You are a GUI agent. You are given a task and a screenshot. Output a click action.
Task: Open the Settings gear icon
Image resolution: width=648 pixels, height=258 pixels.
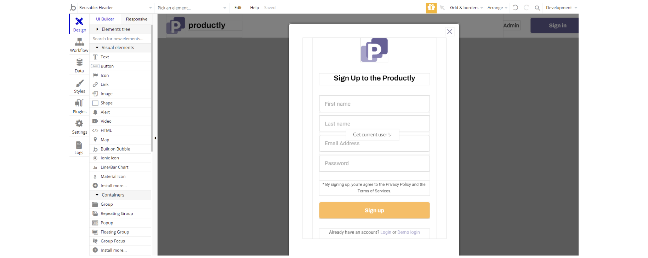79,124
